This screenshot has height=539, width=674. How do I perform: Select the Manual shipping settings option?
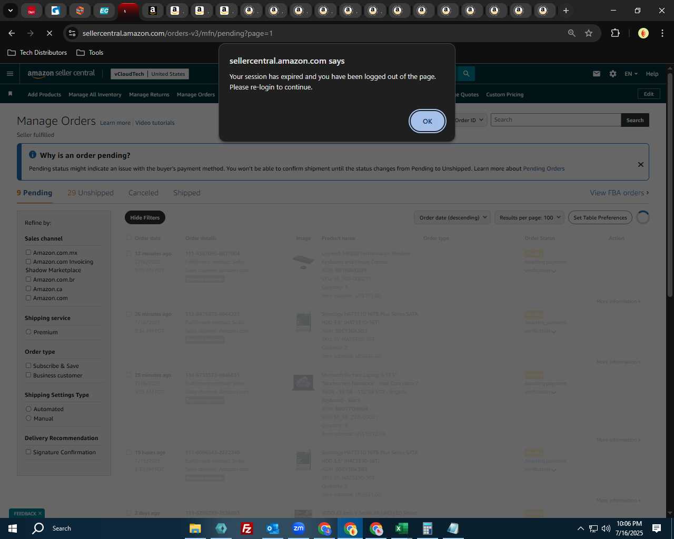28,418
